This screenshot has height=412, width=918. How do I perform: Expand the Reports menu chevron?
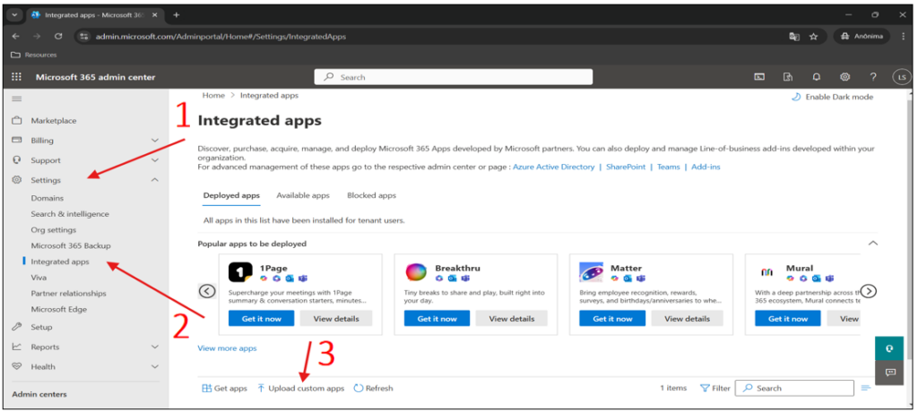point(154,347)
